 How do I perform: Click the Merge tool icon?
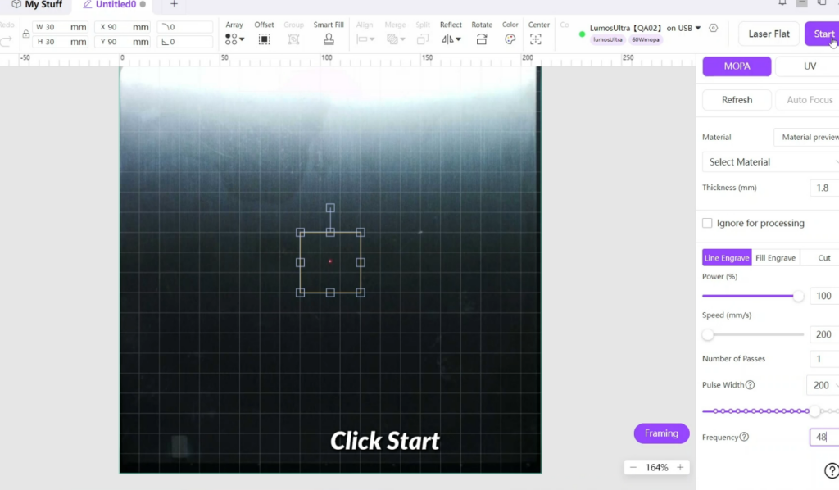point(392,39)
